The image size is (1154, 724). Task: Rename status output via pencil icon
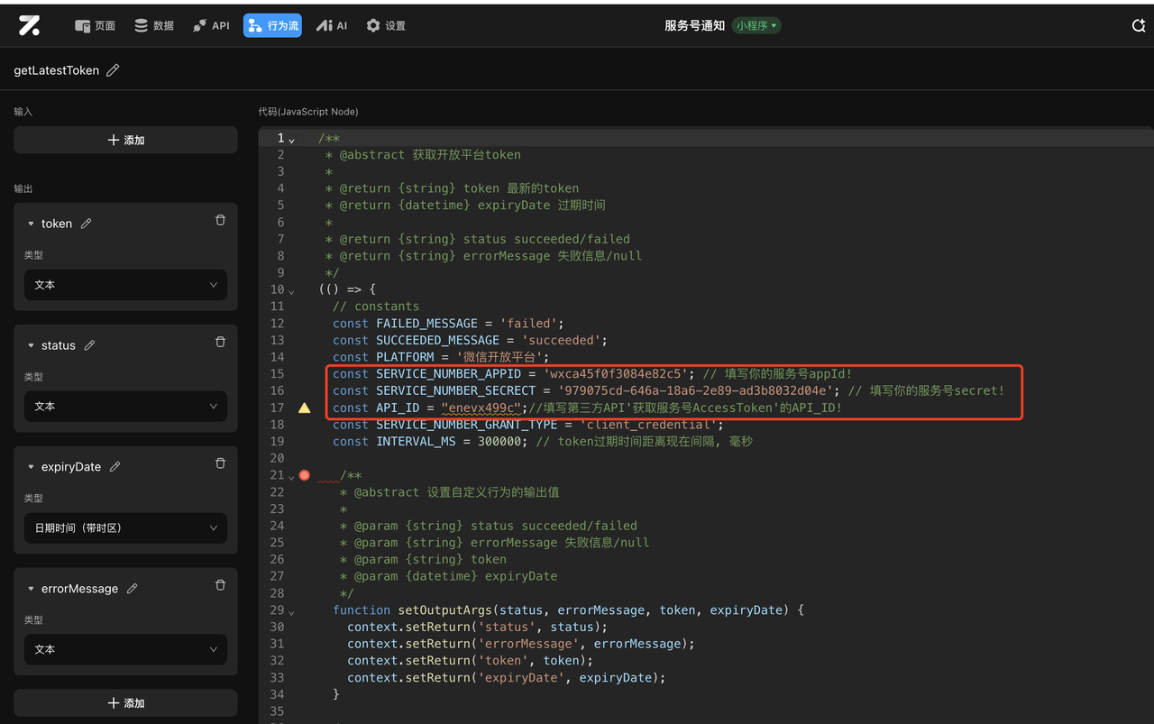pyautogui.click(x=90, y=345)
